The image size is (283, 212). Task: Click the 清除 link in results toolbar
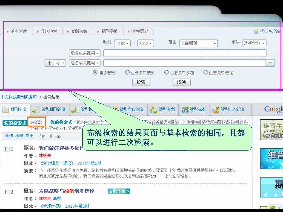[x=19, y=136]
